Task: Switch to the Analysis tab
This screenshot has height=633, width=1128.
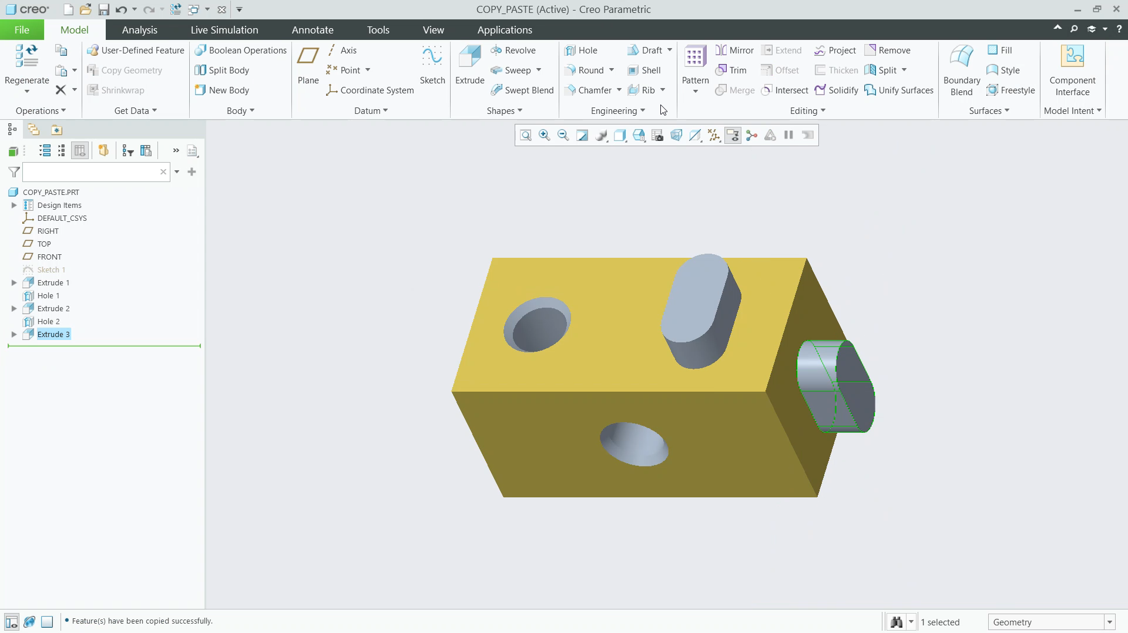Action: pyautogui.click(x=140, y=30)
